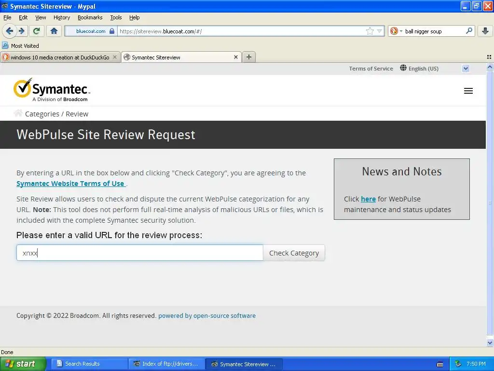Click the magnifier search go icon
The image size is (494, 371).
469,31
